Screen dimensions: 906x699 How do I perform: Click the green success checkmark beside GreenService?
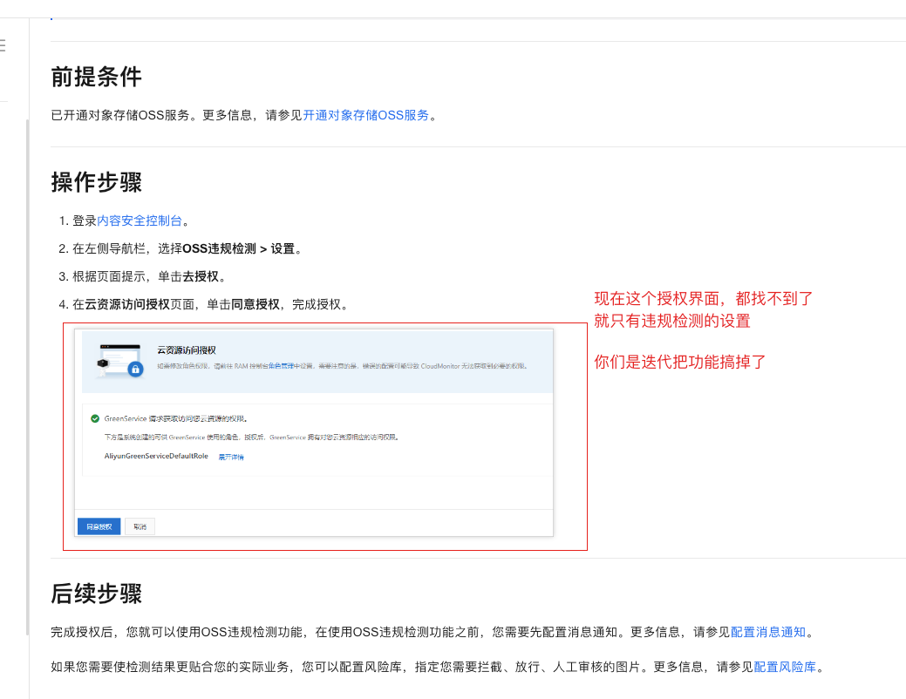pyautogui.click(x=94, y=417)
